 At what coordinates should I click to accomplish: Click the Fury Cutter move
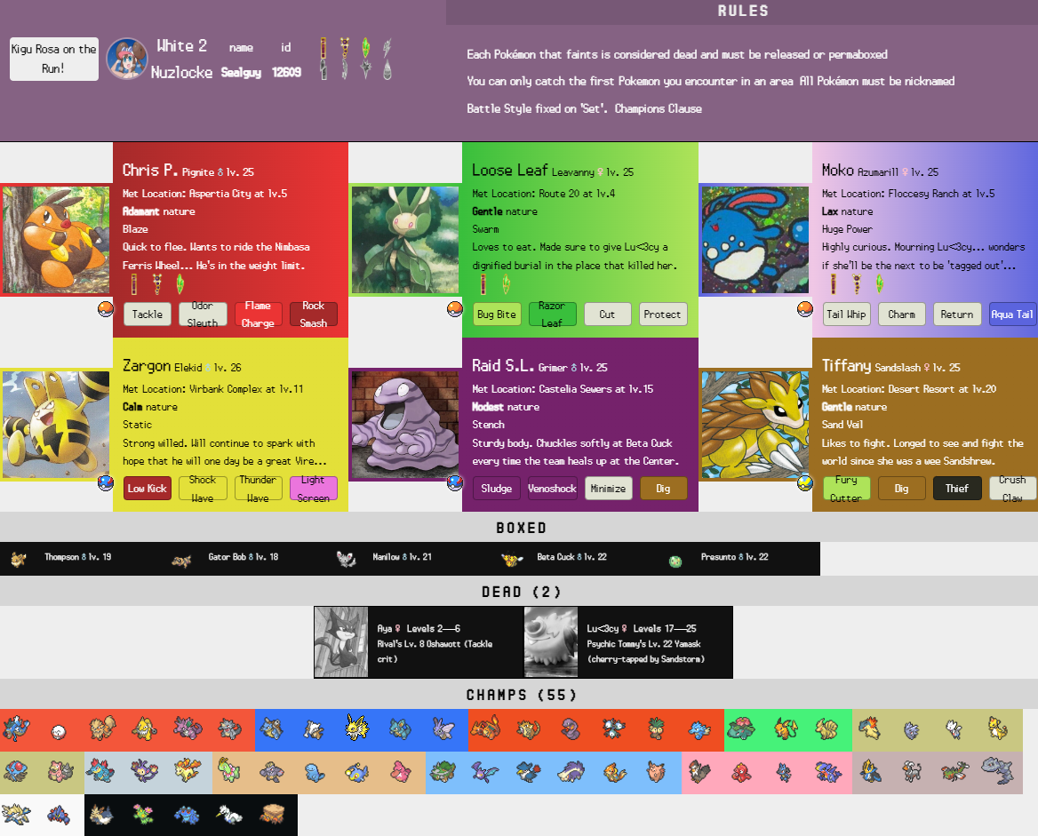coord(847,489)
